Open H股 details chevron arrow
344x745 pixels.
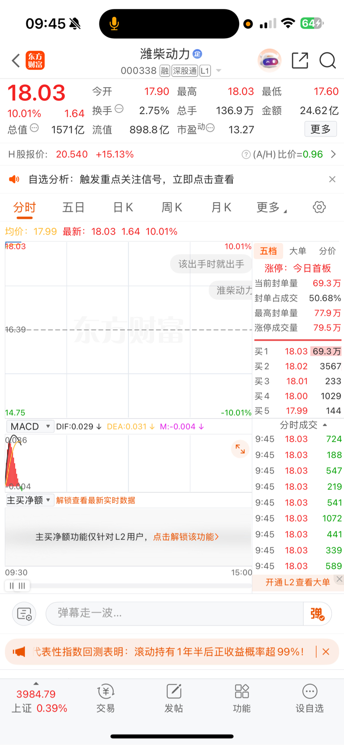[333, 154]
